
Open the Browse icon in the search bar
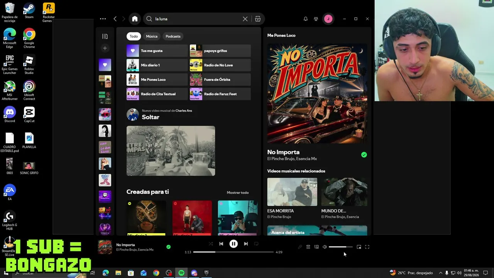click(258, 19)
